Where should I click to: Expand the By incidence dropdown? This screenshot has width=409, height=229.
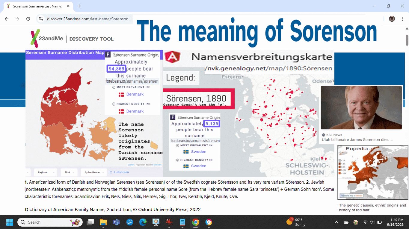pyautogui.click(x=94, y=172)
